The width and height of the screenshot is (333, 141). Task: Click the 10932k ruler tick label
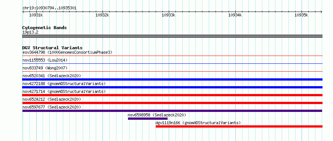[103, 15]
